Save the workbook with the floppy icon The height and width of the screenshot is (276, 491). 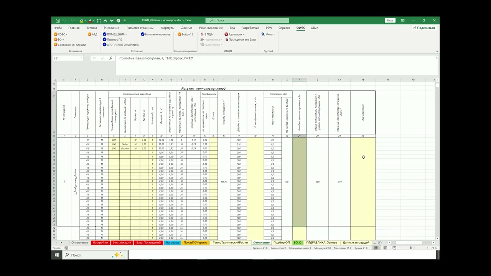pos(58,20)
